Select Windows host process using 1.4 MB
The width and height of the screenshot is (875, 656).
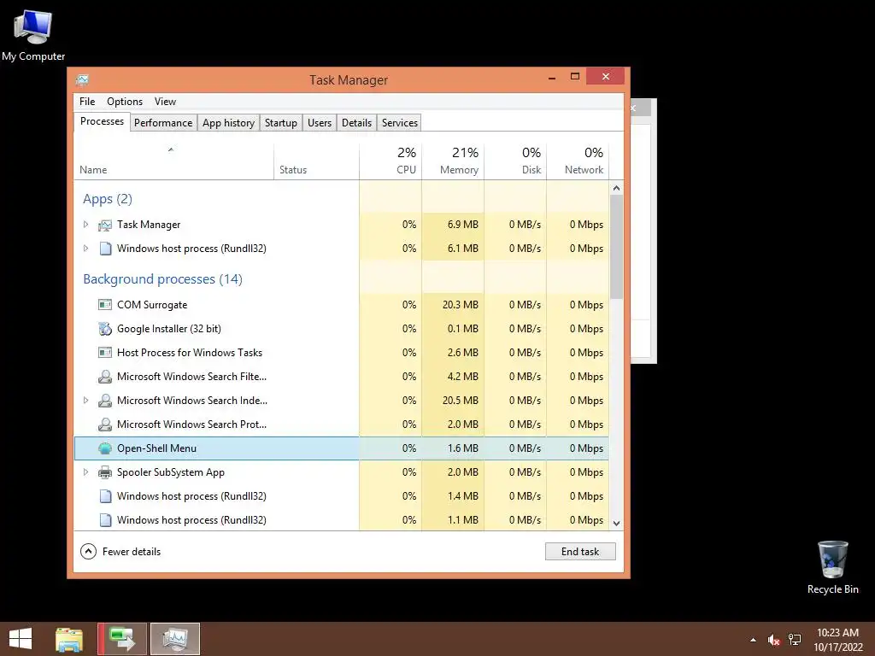342,496
